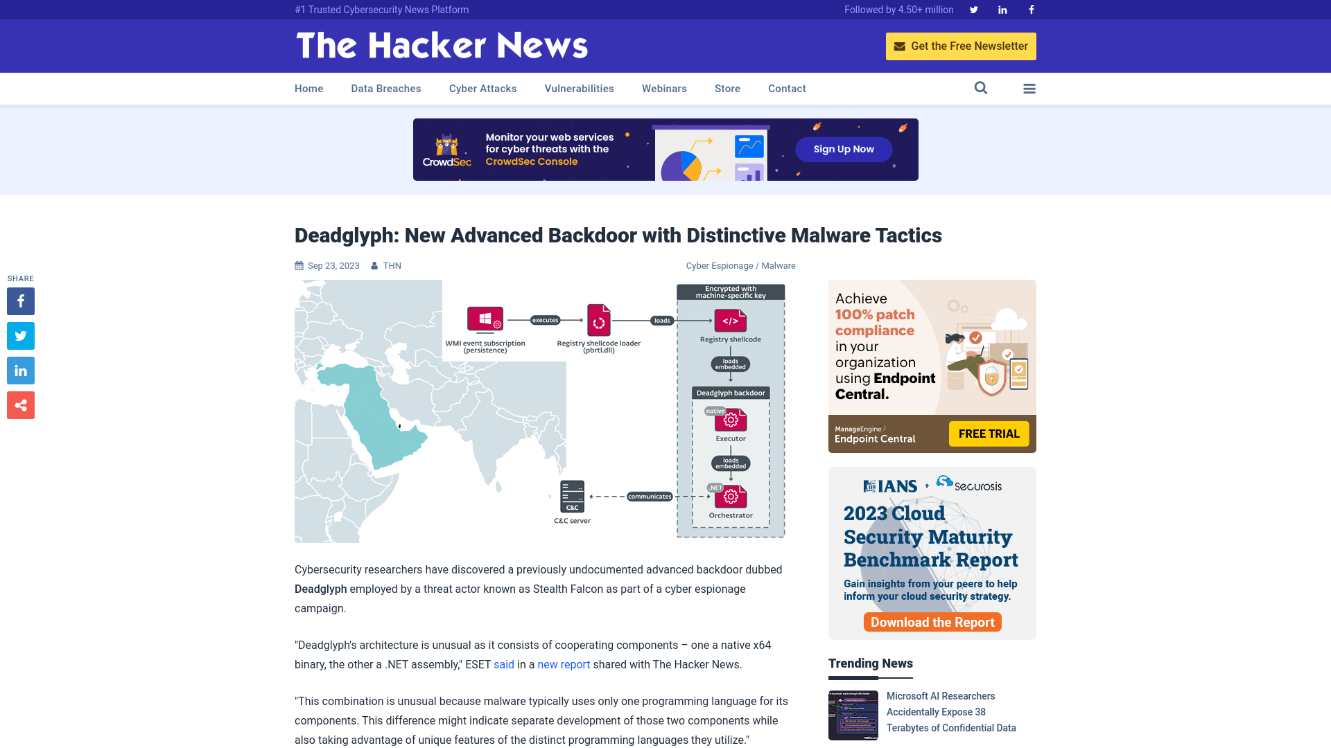Viewport: 1331px width, 748px height.
Task: Click the 'new report' hyperlink
Action: pos(563,664)
